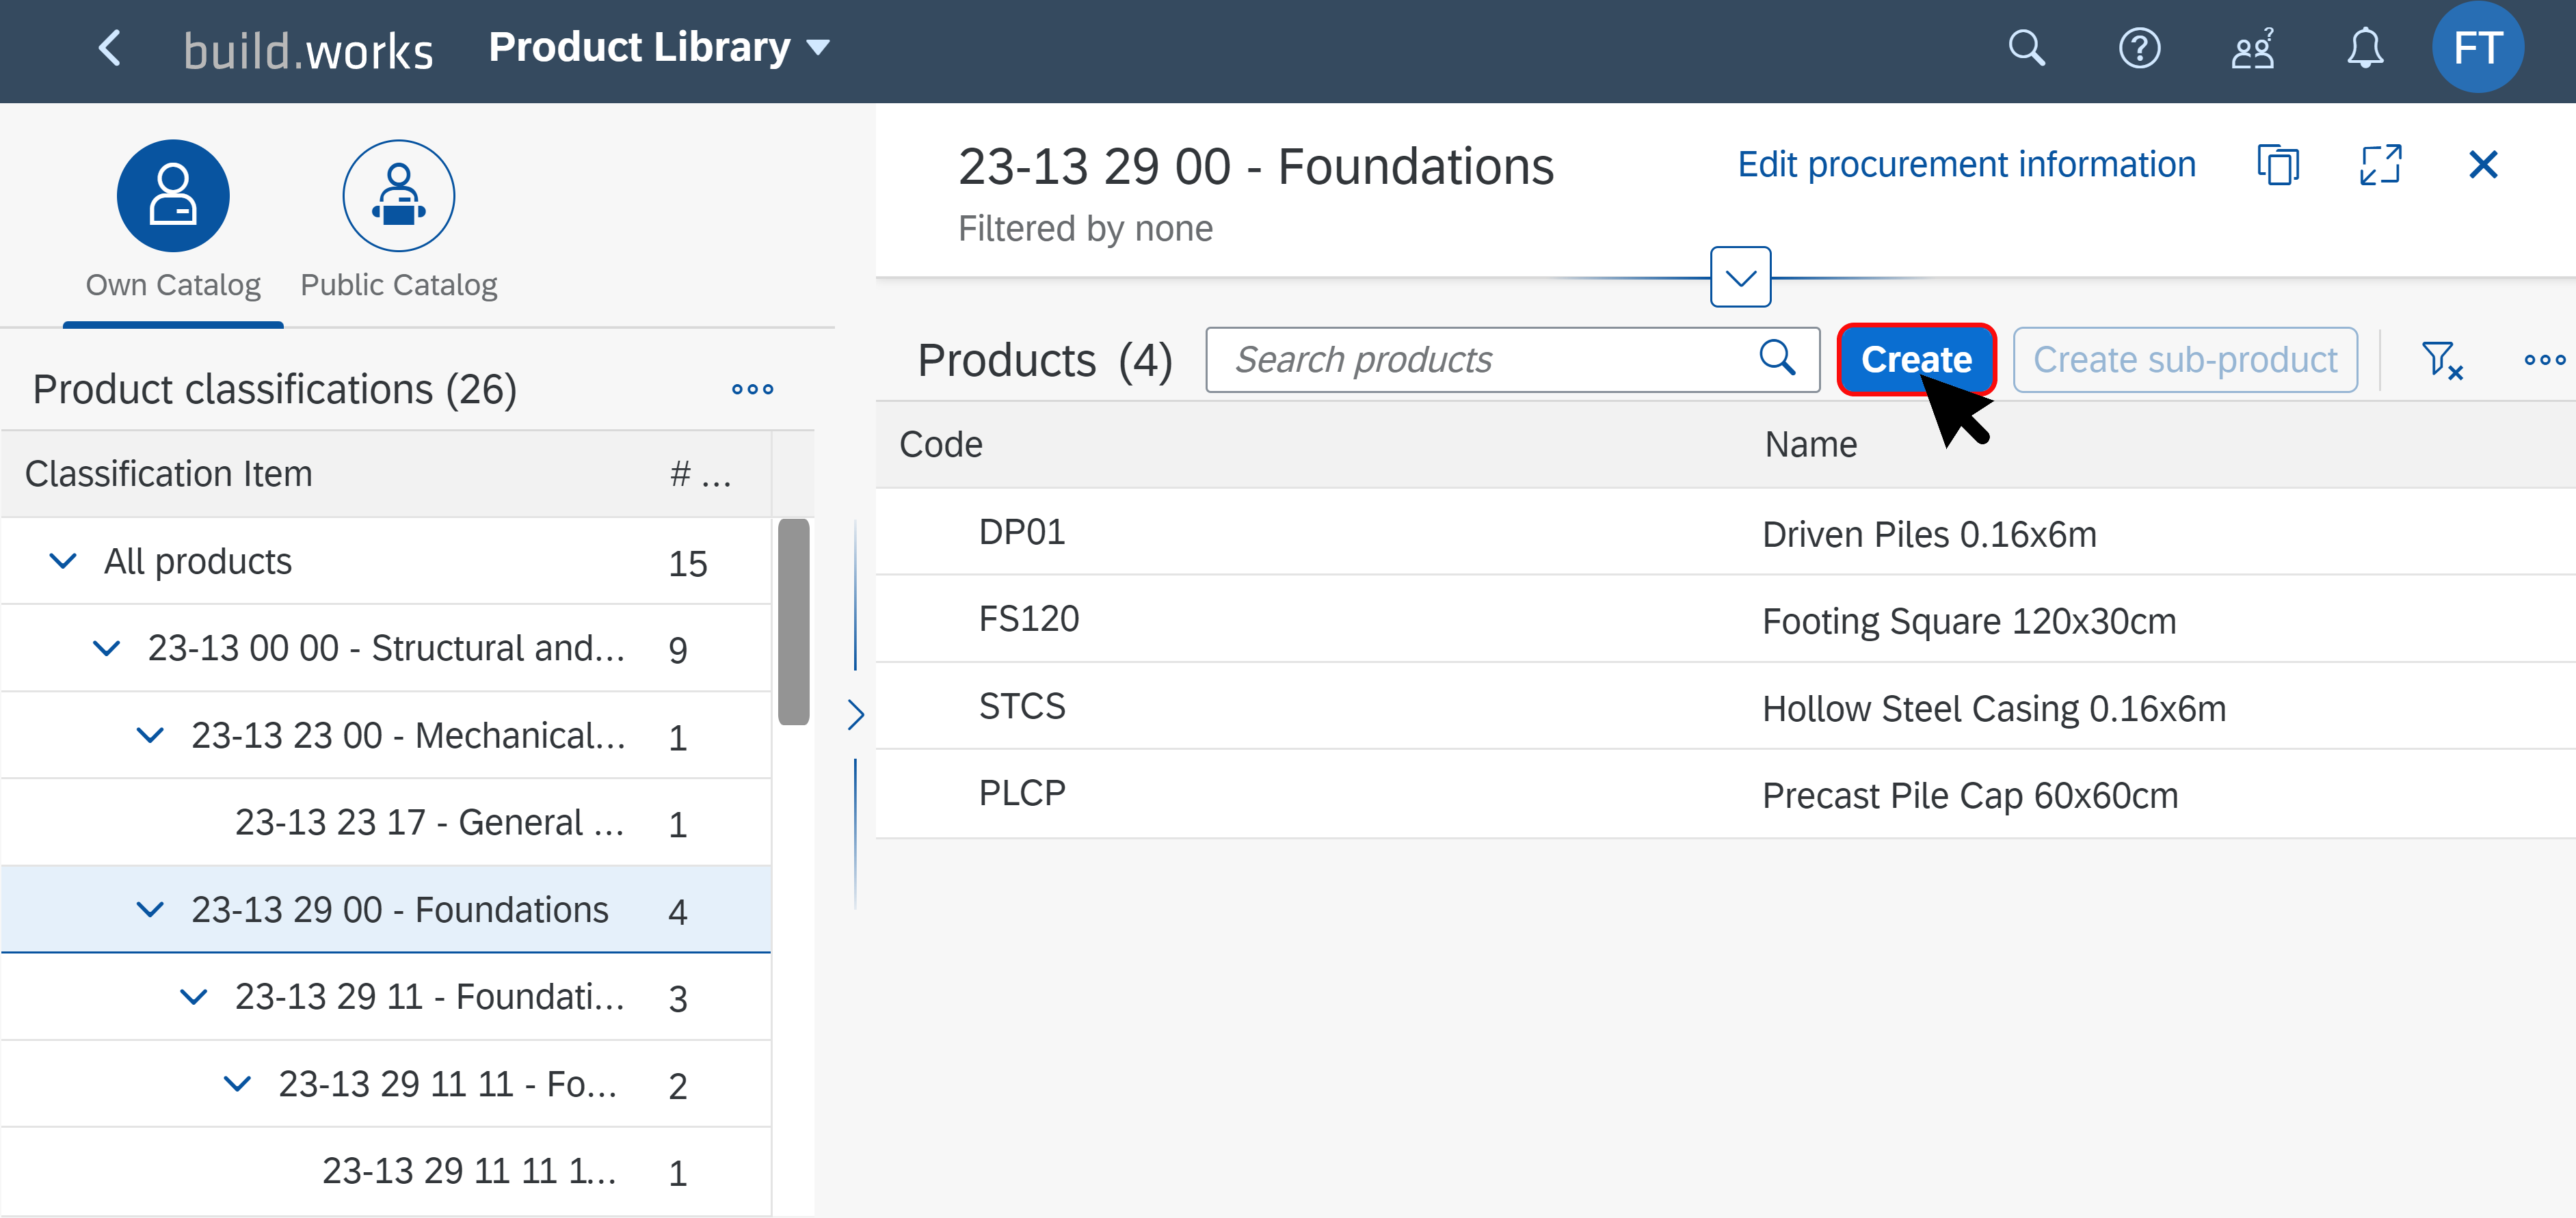This screenshot has height=1218, width=2576.
Task: Collapse the 23-13 23 00 Mechanical node
Action: [x=150, y=736]
